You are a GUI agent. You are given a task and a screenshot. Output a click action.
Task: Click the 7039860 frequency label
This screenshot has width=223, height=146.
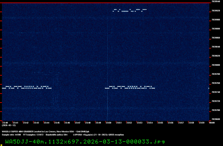click(216, 38)
